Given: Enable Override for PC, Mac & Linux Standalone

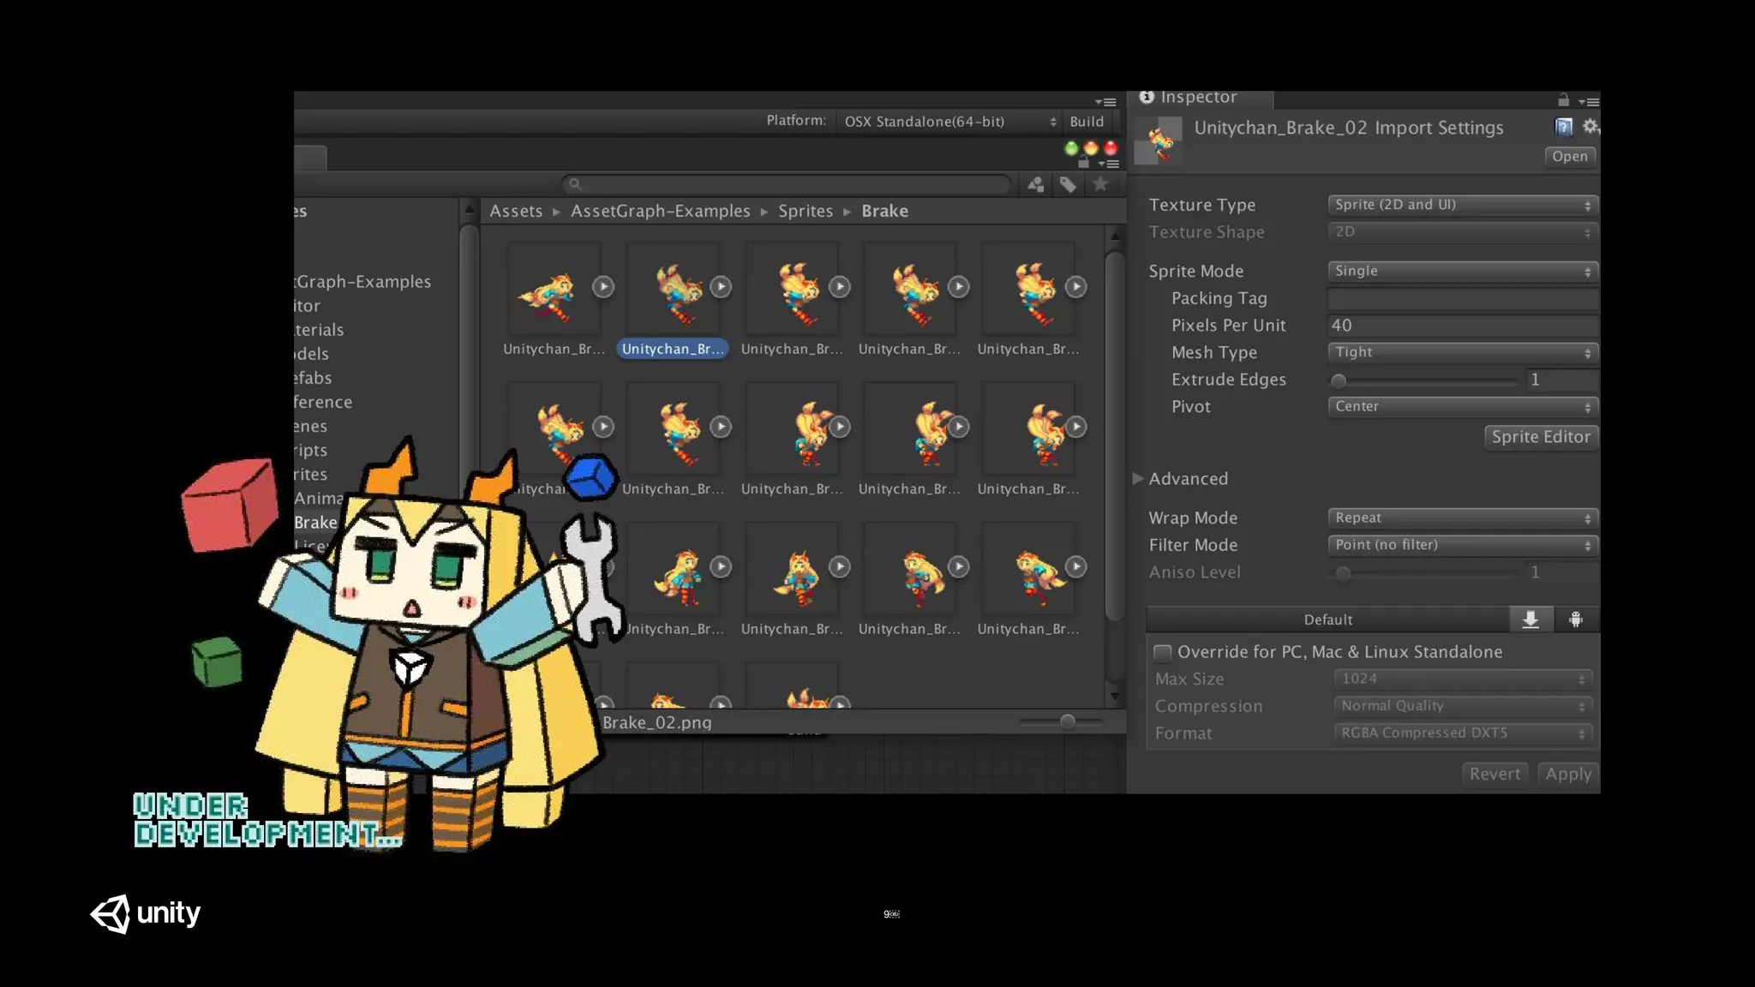Looking at the screenshot, I should tap(1163, 653).
